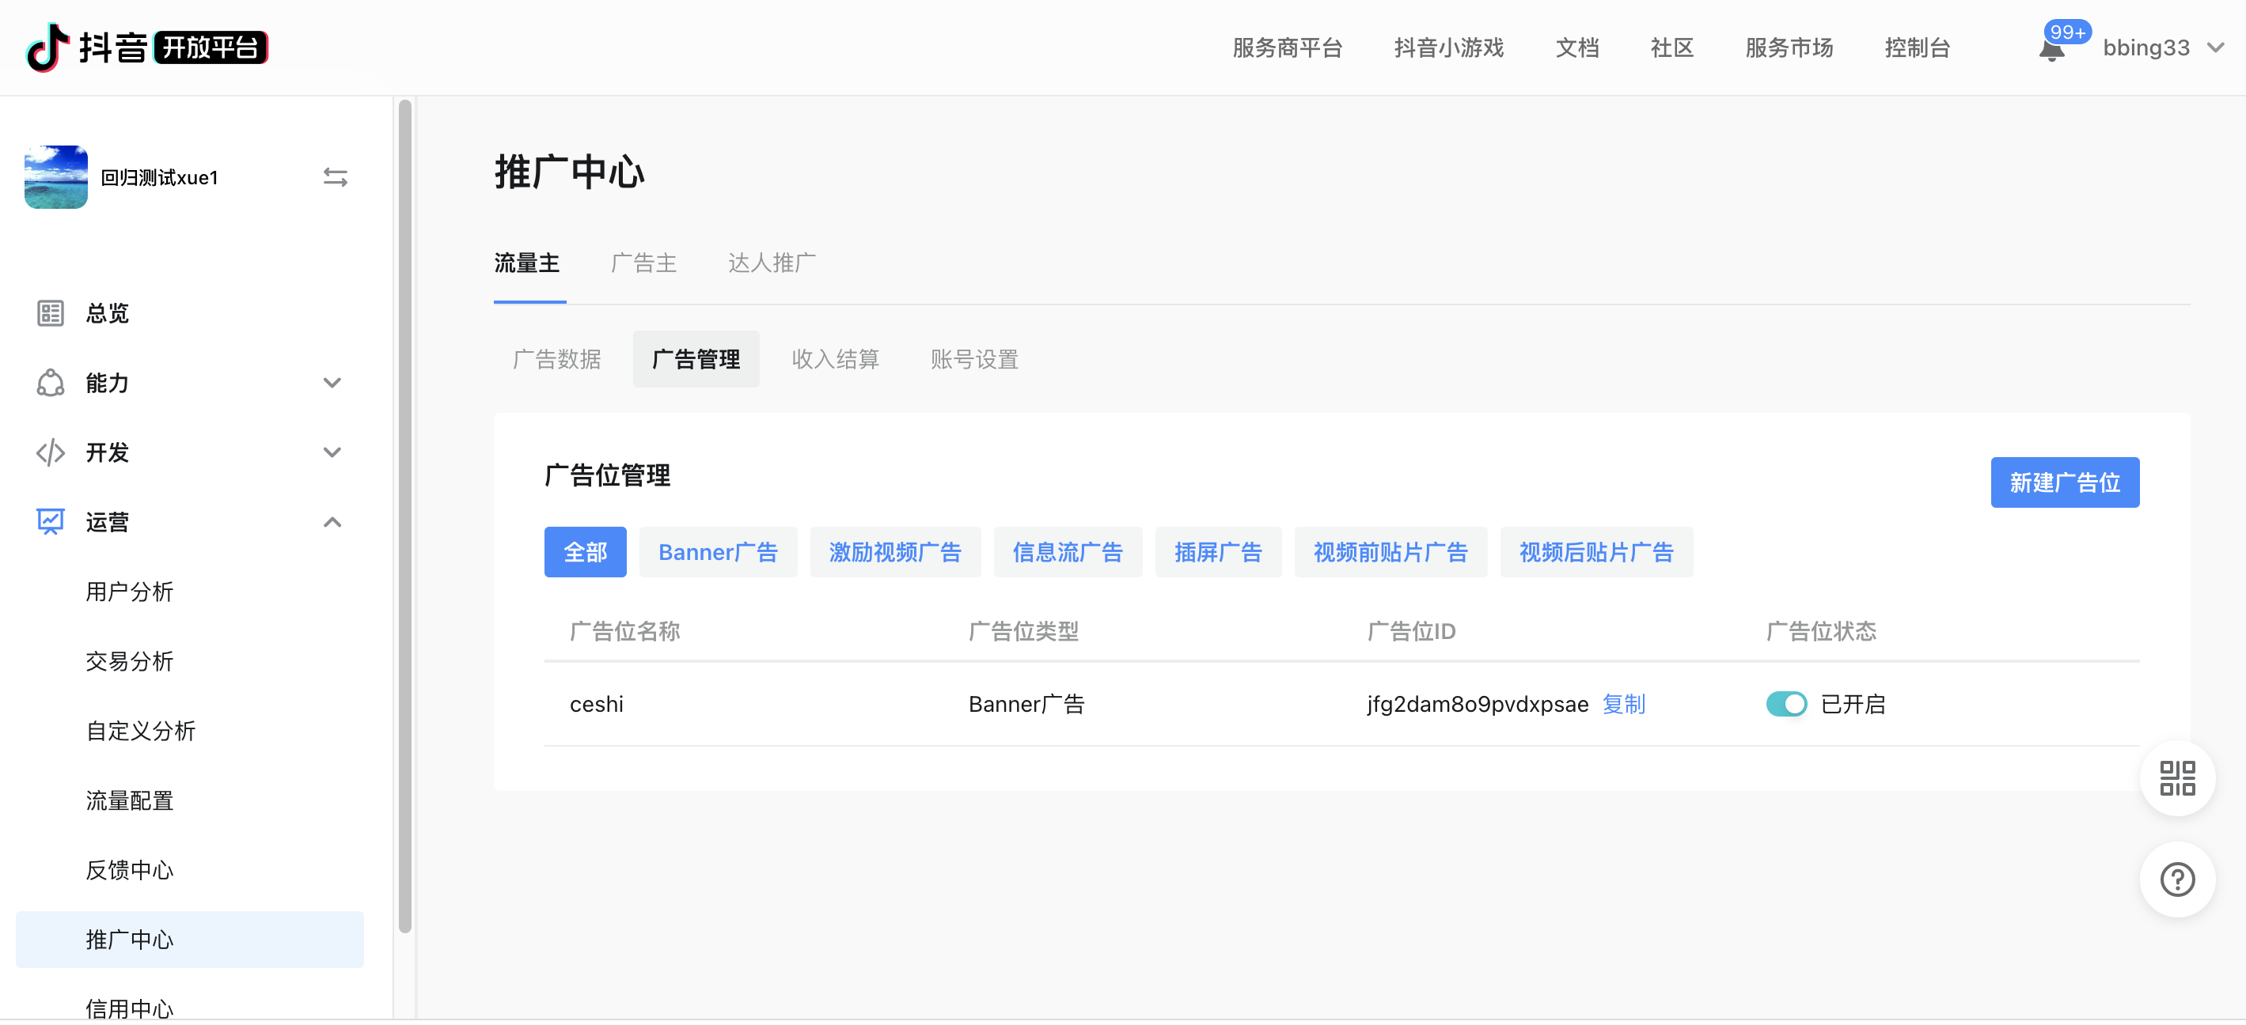Expand the 能力 menu chevron

(x=332, y=383)
